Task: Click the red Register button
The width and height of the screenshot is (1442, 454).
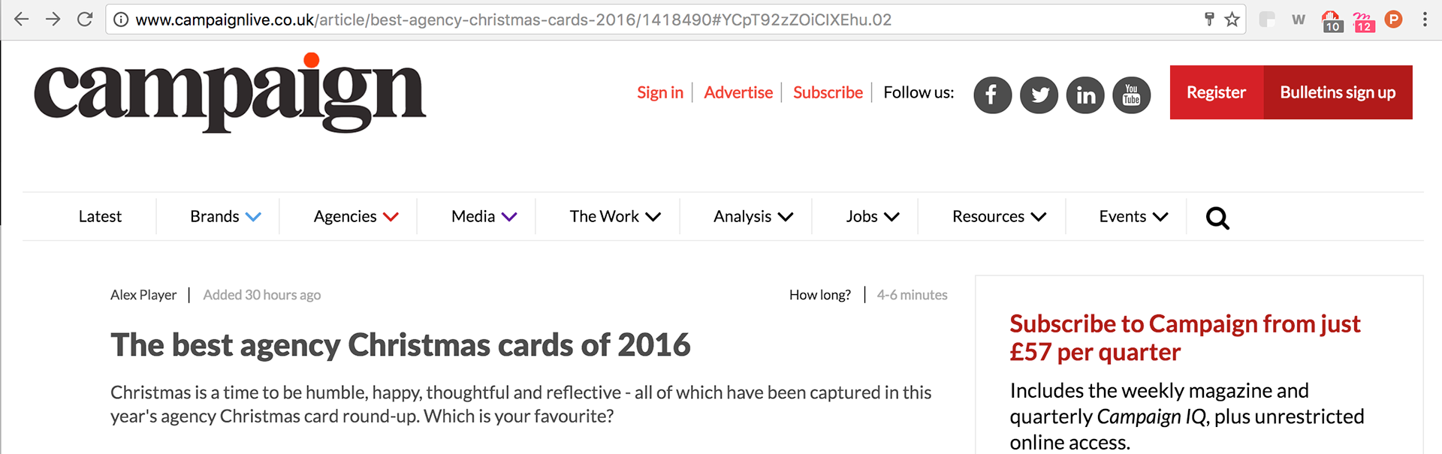Action: coord(1217,92)
